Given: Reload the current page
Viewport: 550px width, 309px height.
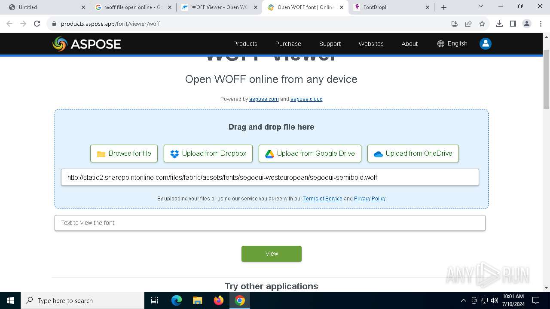Looking at the screenshot, I should pyautogui.click(x=37, y=24).
